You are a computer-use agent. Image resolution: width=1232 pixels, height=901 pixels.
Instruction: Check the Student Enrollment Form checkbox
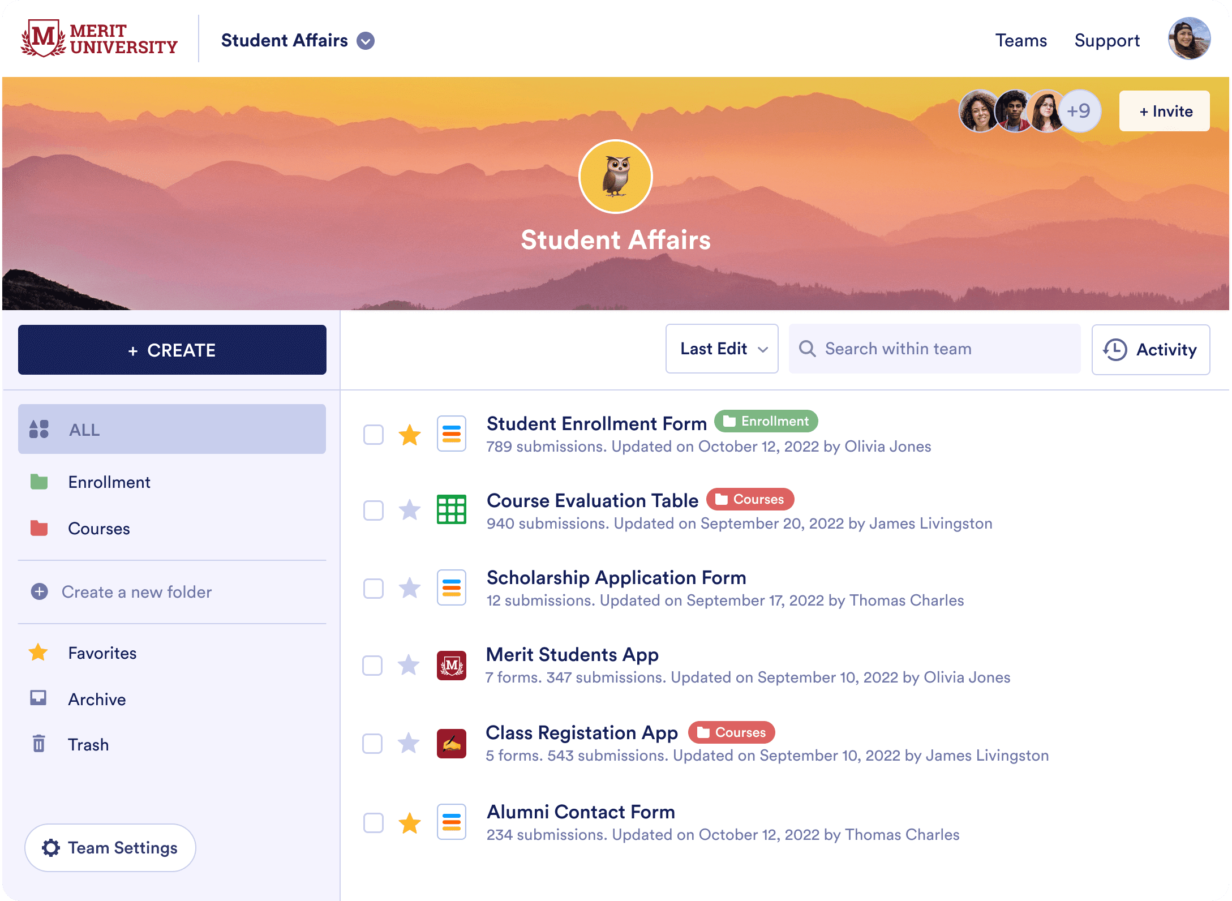[x=374, y=435]
